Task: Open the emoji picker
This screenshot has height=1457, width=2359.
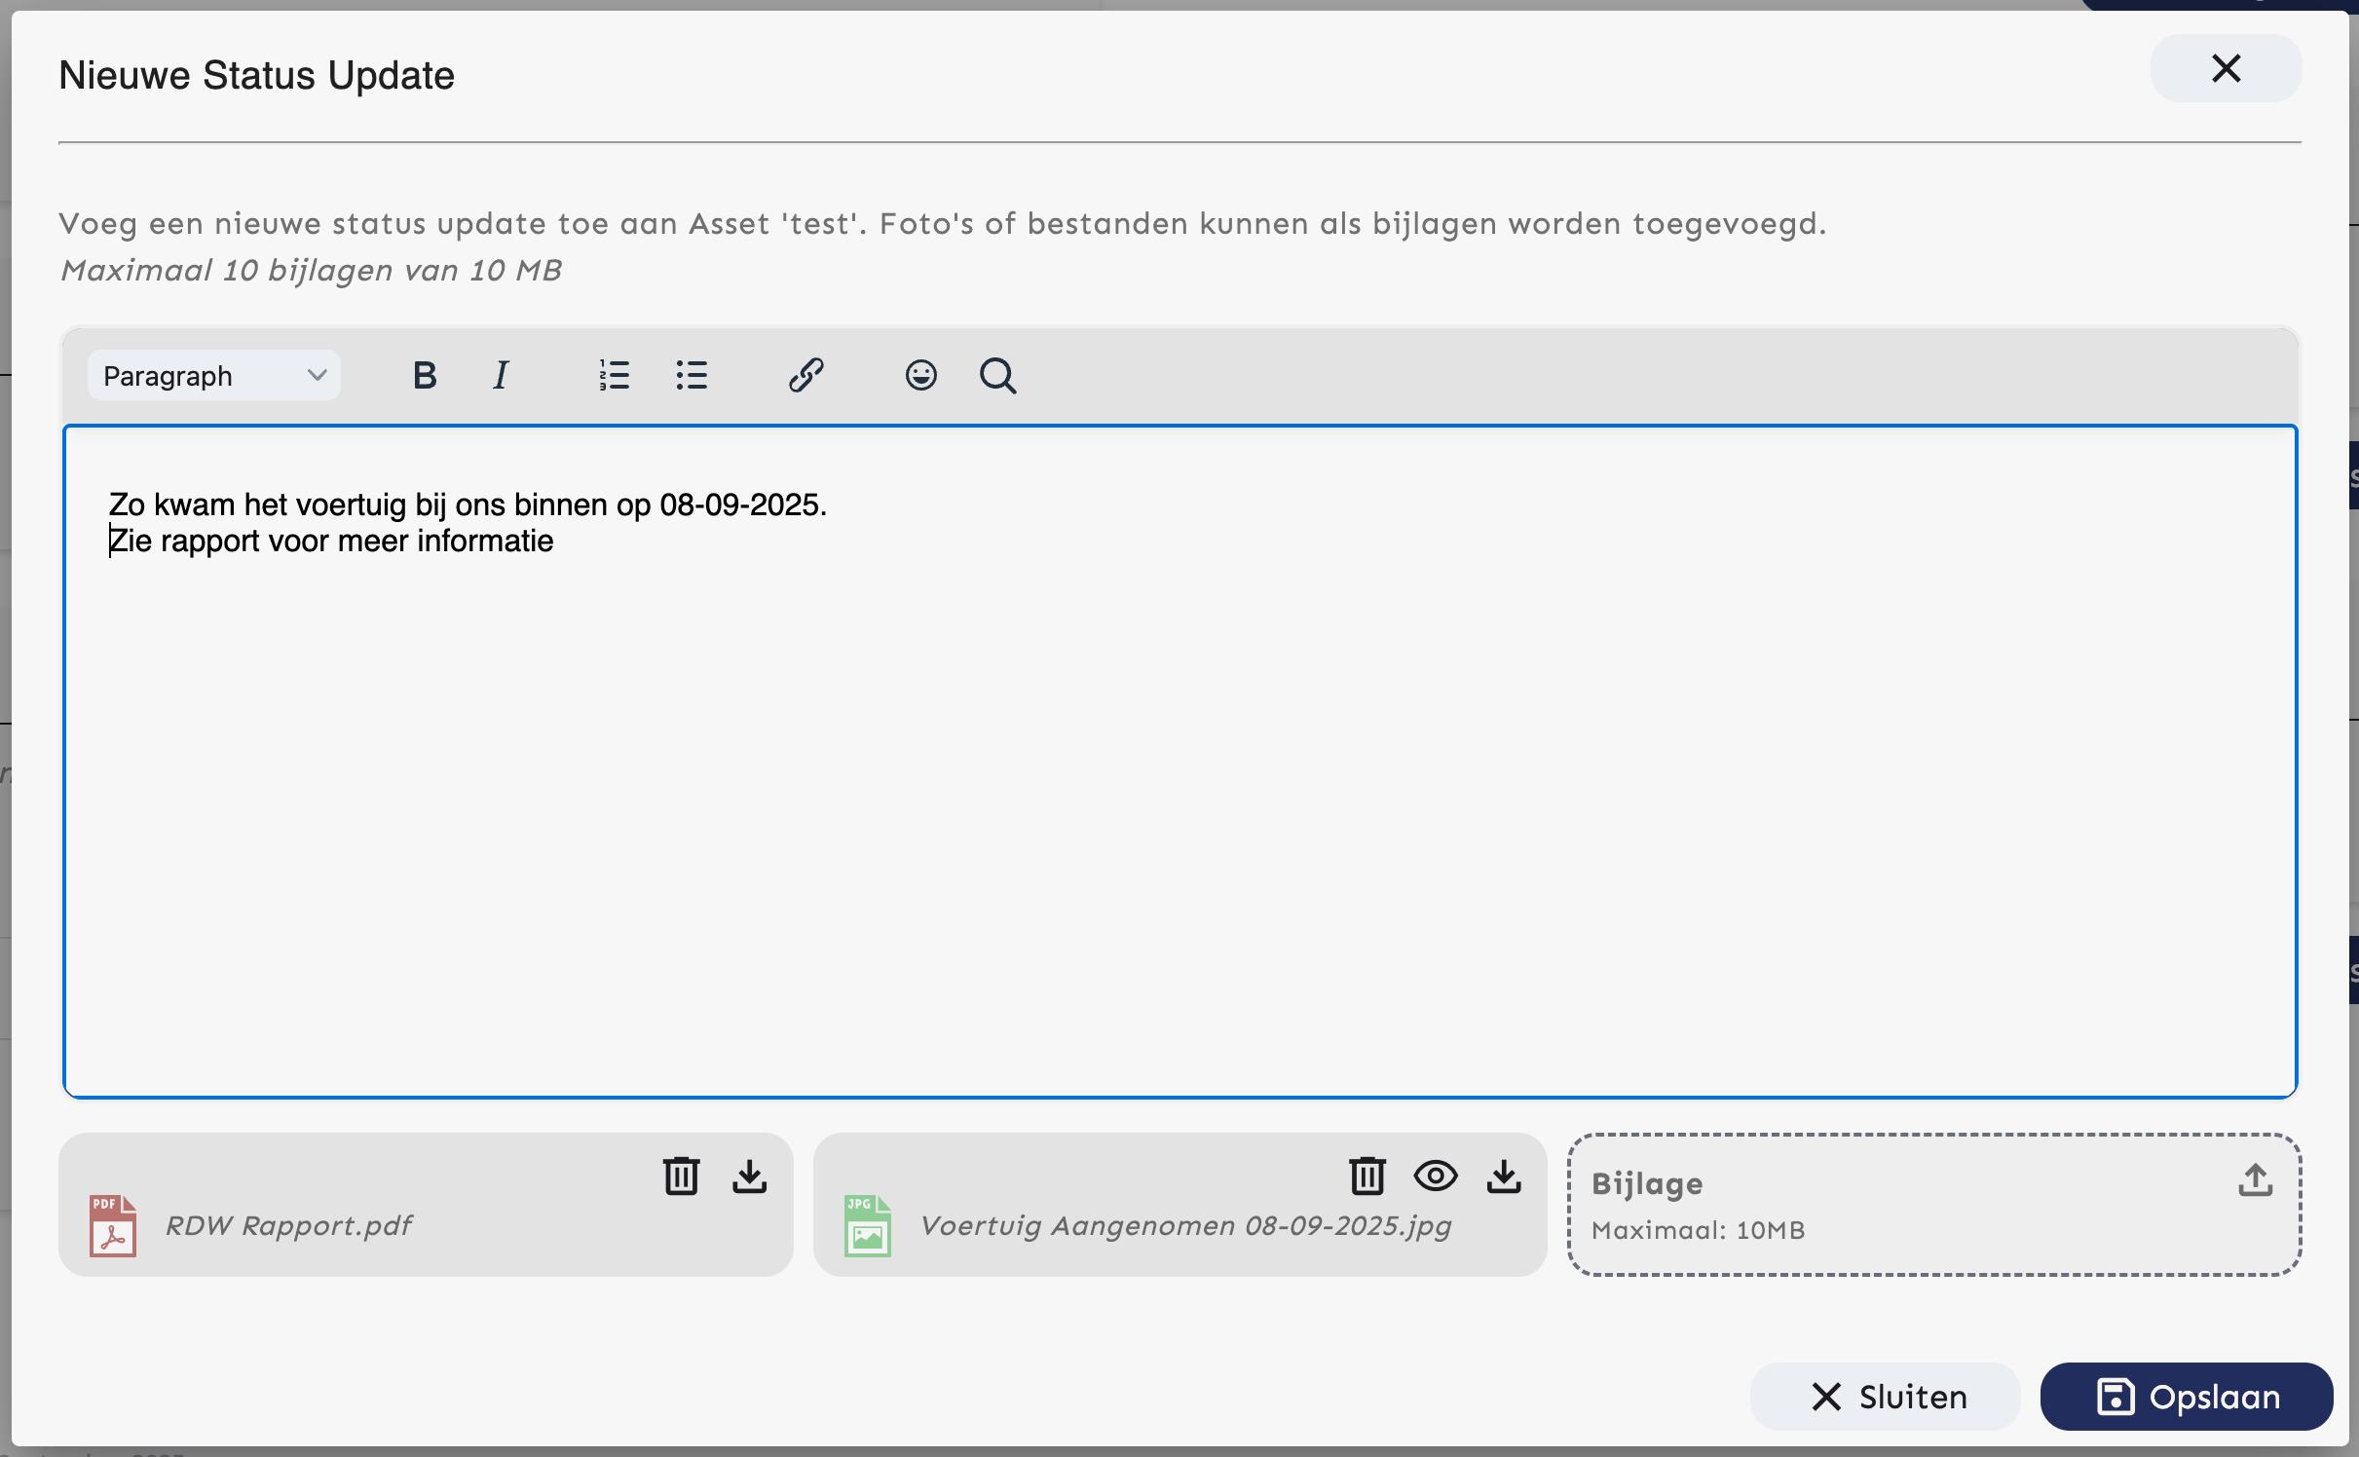Action: (x=920, y=375)
